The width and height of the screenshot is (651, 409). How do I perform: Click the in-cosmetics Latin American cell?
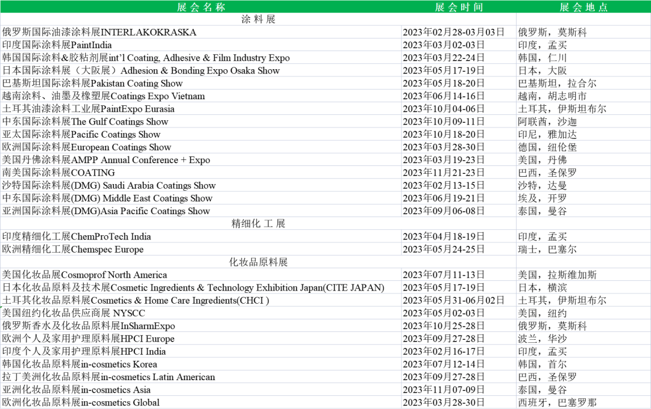pos(201,377)
